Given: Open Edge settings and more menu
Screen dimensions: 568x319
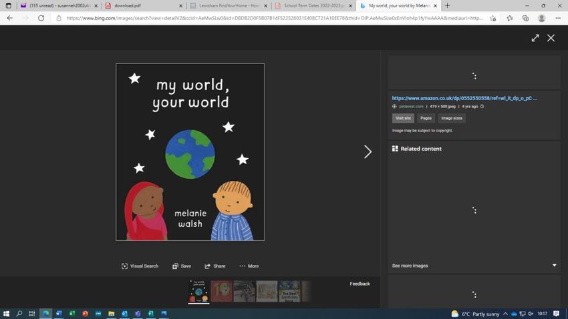Looking at the screenshot, I should tap(558, 18).
